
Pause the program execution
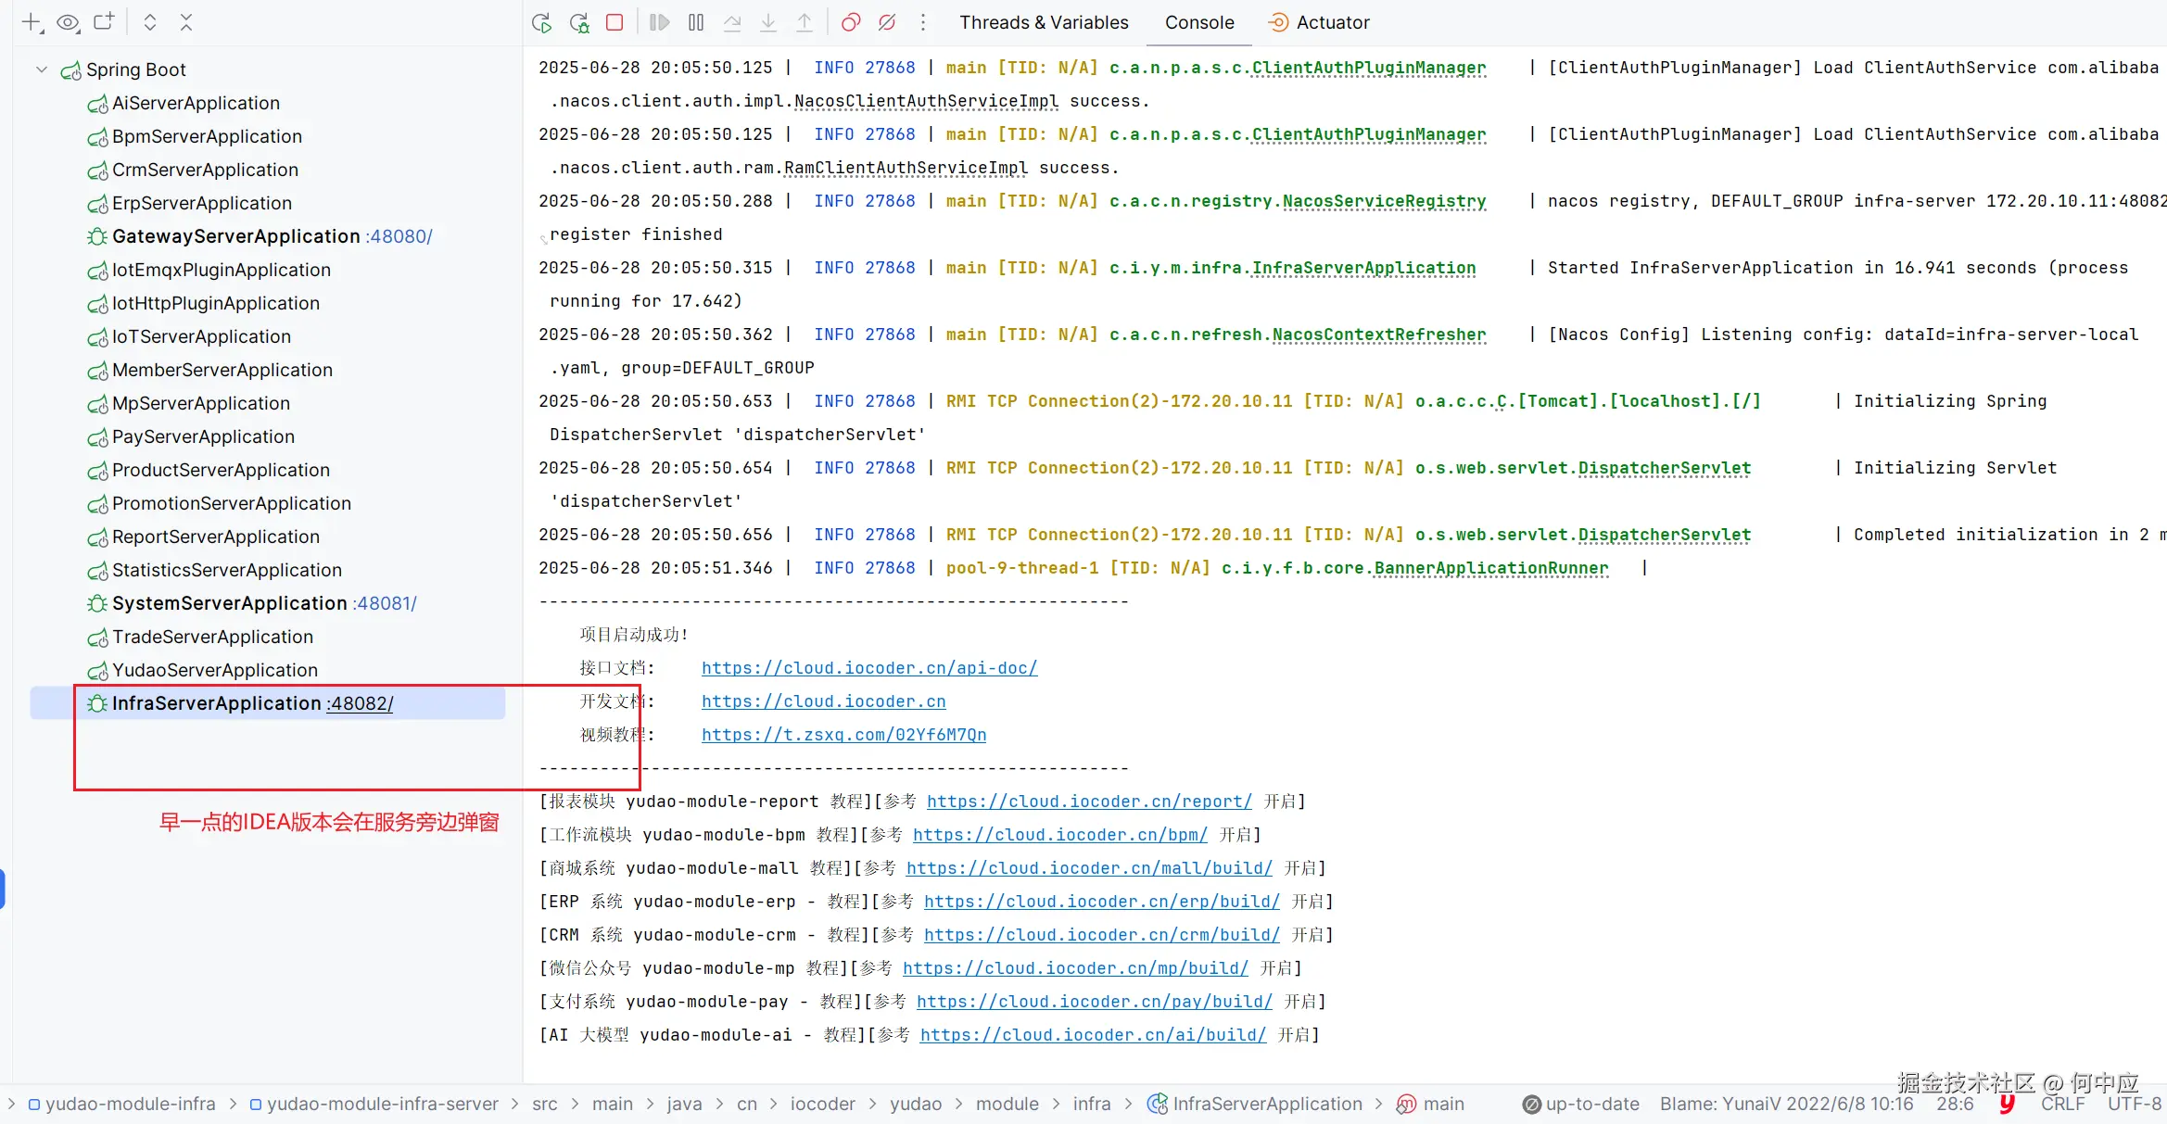696,22
